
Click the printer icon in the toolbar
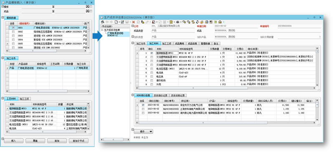(177, 22)
